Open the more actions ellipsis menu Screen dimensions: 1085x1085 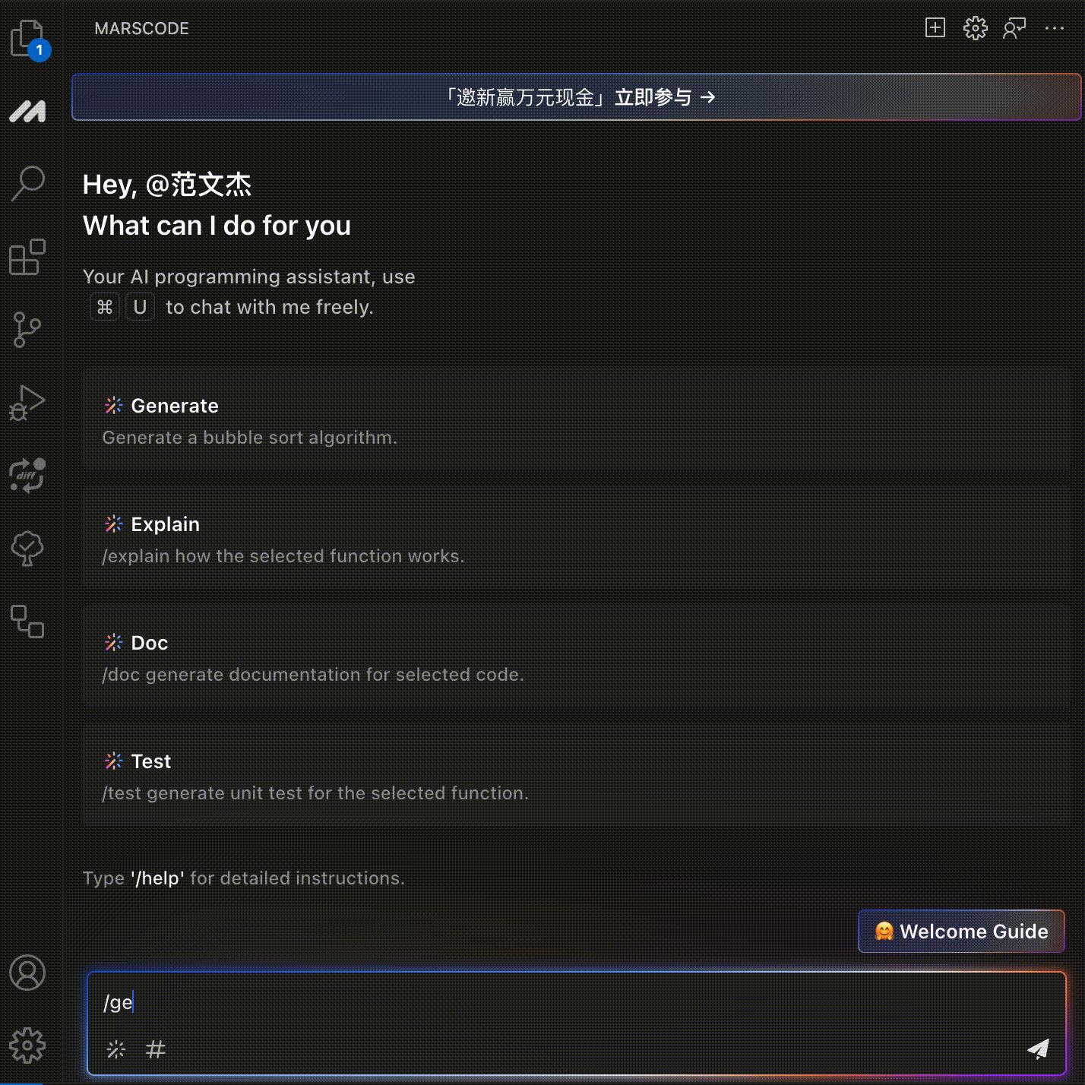click(x=1055, y=28)
